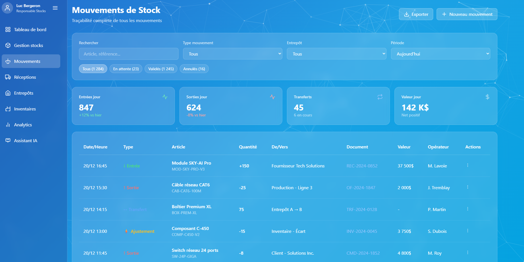Image resolution: width=524 pixels, height=262 pixels.
Task: Click Luc Bergeron's user avatar icon
Action: [x=7, y=8]
